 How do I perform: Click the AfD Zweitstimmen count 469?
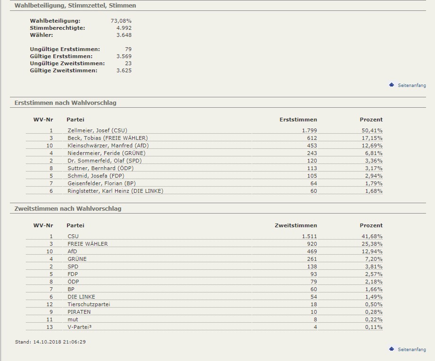(x=312, y=251)
